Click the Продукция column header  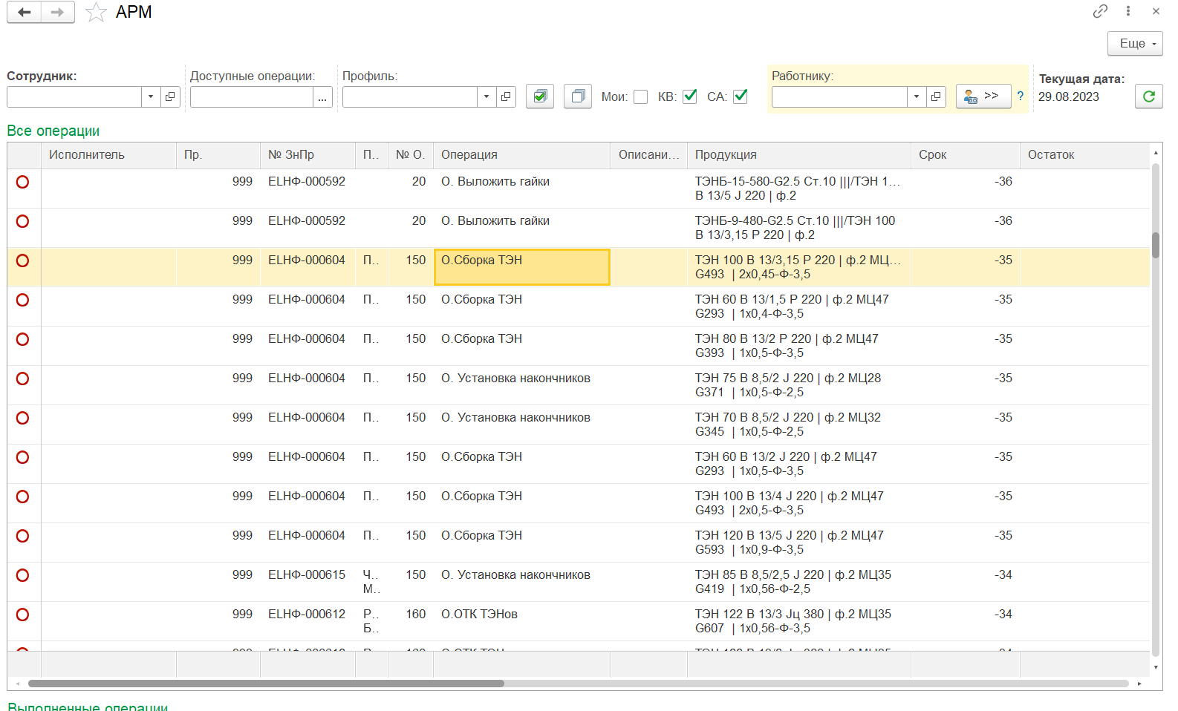[798, 155]
